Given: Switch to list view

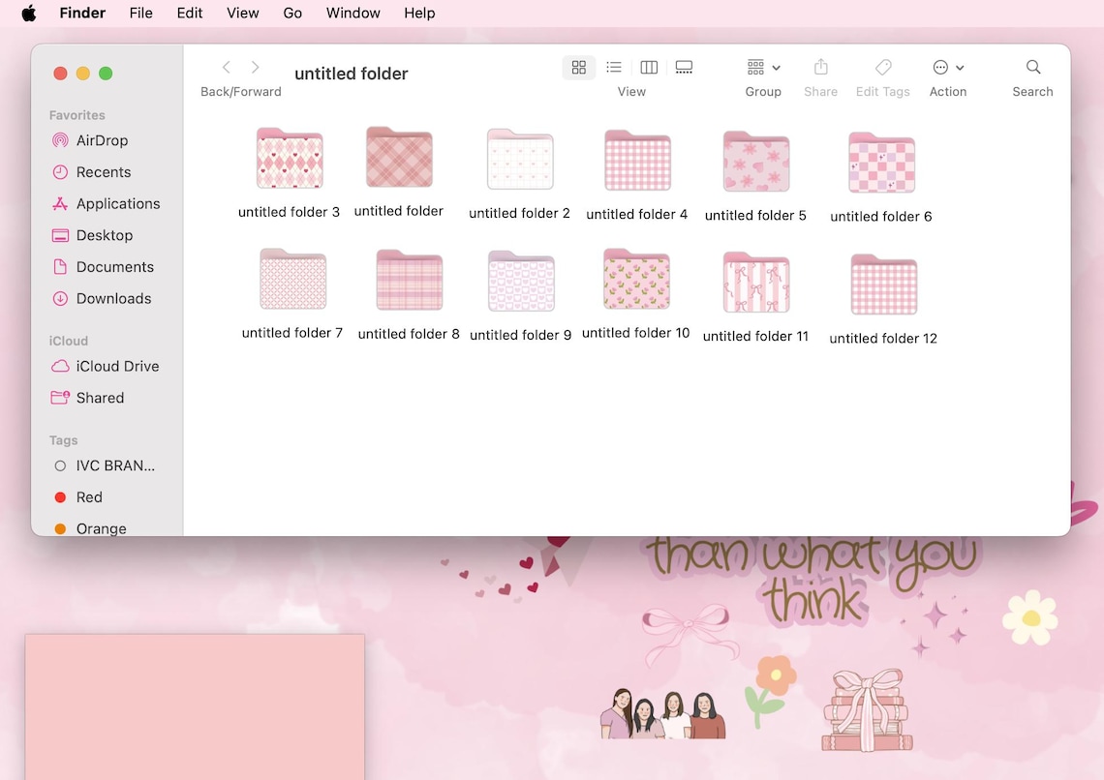Looking at the screenshot, I should [613, 68].
